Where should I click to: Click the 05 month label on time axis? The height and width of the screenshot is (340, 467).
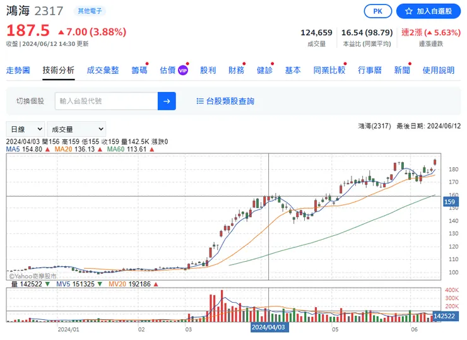click(x=335, y=329)
